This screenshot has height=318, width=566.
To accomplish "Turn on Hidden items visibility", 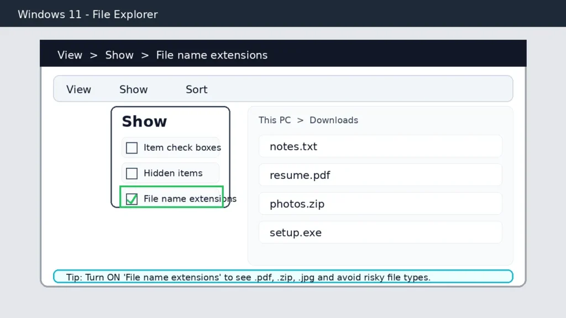I will [132, 173].
